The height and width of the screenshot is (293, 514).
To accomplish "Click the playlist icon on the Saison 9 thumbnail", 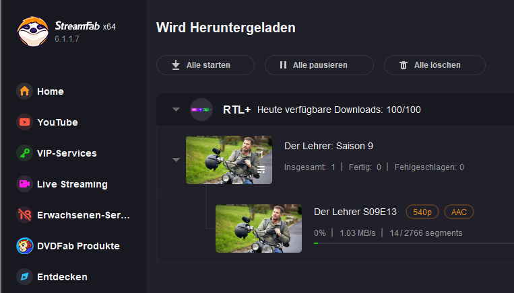I will point(261,169).
